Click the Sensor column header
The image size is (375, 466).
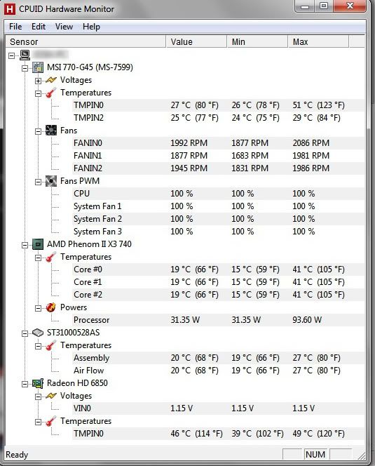[x=86, y=41]
